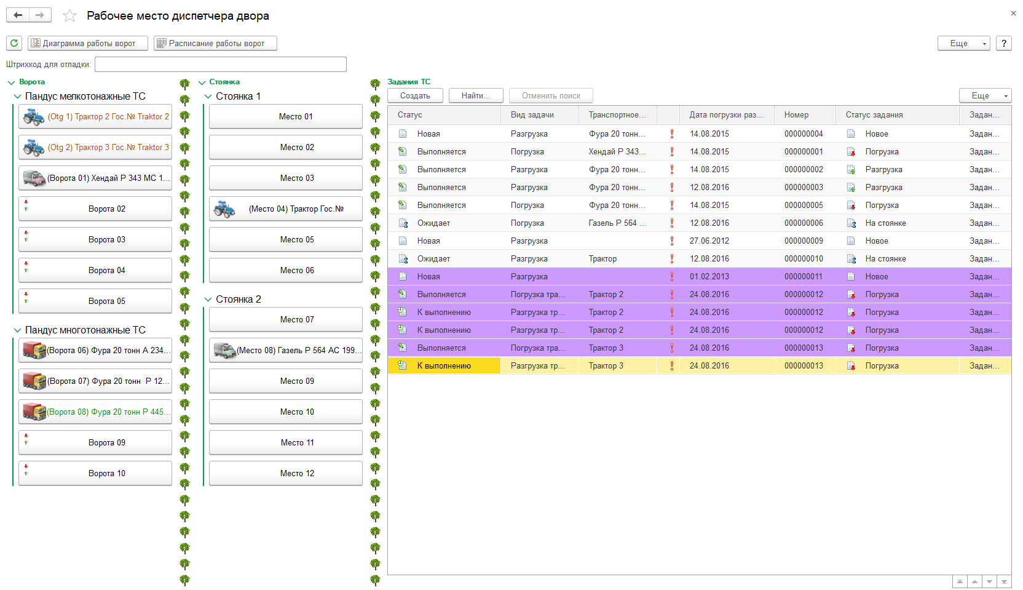The width and height of the screenshot is (1023, 590).
Task: Collapse the Стоянка 2 group
Action: (x=208, y=300)
